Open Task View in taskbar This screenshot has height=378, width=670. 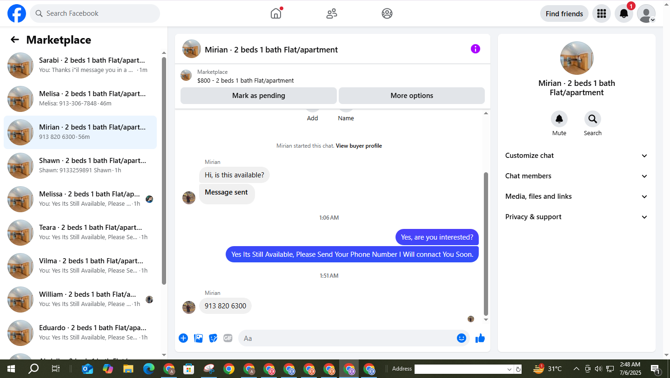[55, 369]
